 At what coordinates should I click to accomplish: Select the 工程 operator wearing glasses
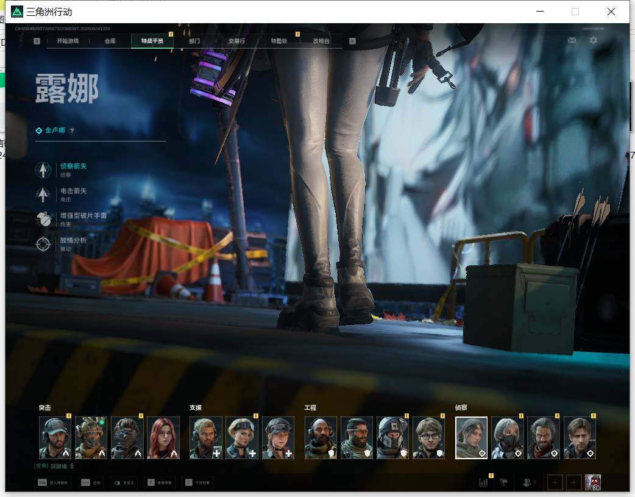[x=429, y=438]
